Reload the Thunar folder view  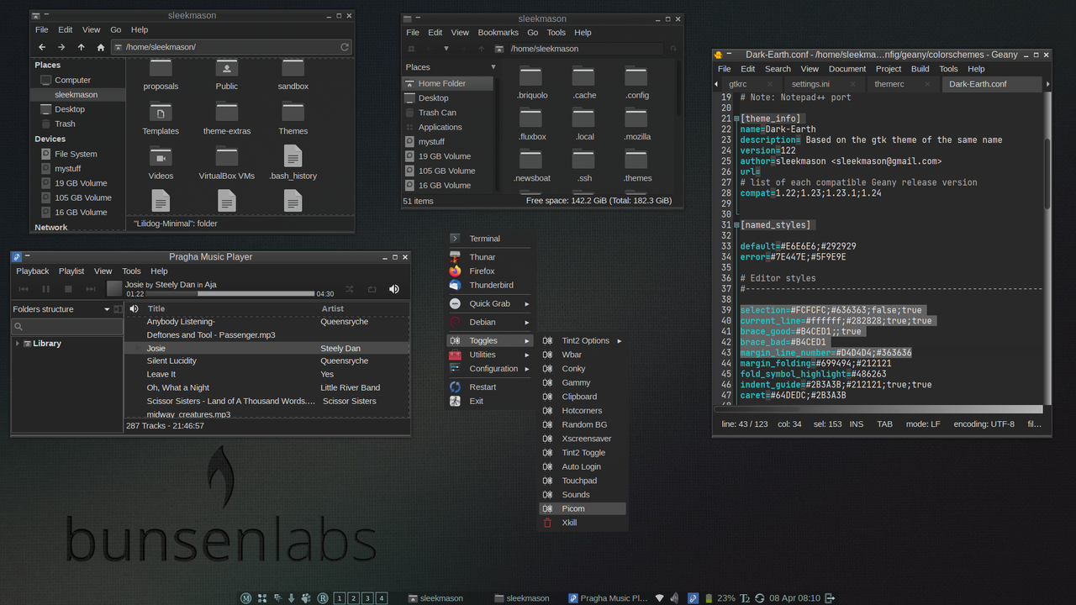[345, 47]
